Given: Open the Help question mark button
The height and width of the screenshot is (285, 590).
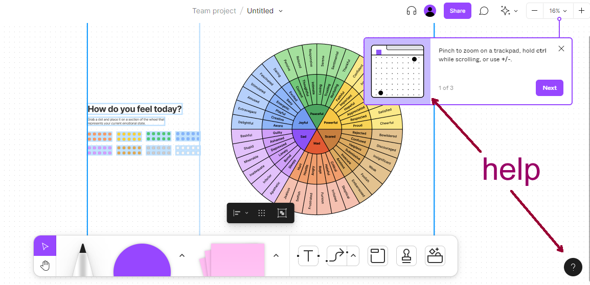Looking at the screenshot, I should coord(573,267).
